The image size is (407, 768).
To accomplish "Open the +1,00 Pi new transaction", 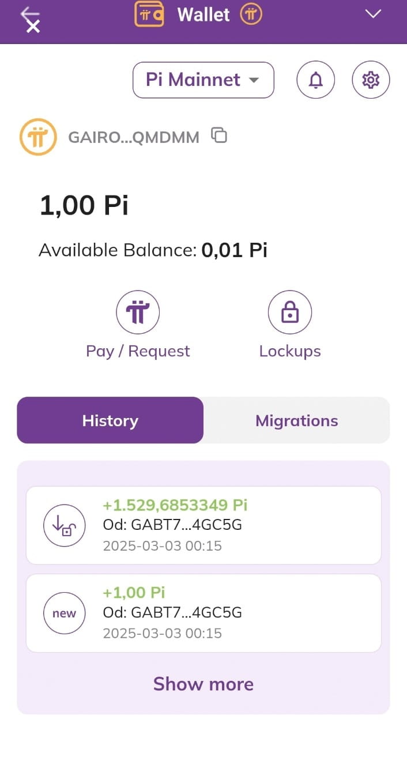I will [203, 613].
